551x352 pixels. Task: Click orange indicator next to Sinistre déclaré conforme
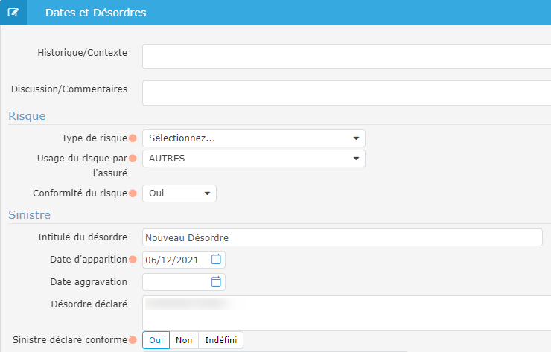tap(133, 340)
